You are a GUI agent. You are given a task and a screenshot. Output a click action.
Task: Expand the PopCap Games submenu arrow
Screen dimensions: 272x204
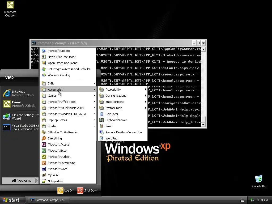point(94,120)
